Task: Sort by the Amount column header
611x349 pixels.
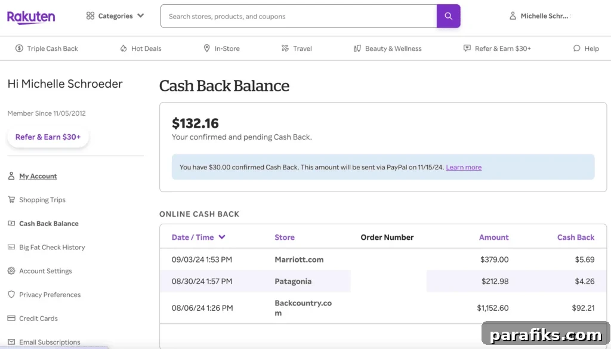Action: point(493,237)
